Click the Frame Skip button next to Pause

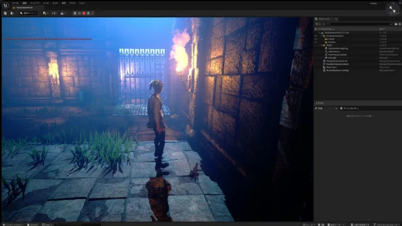point(80,13)
